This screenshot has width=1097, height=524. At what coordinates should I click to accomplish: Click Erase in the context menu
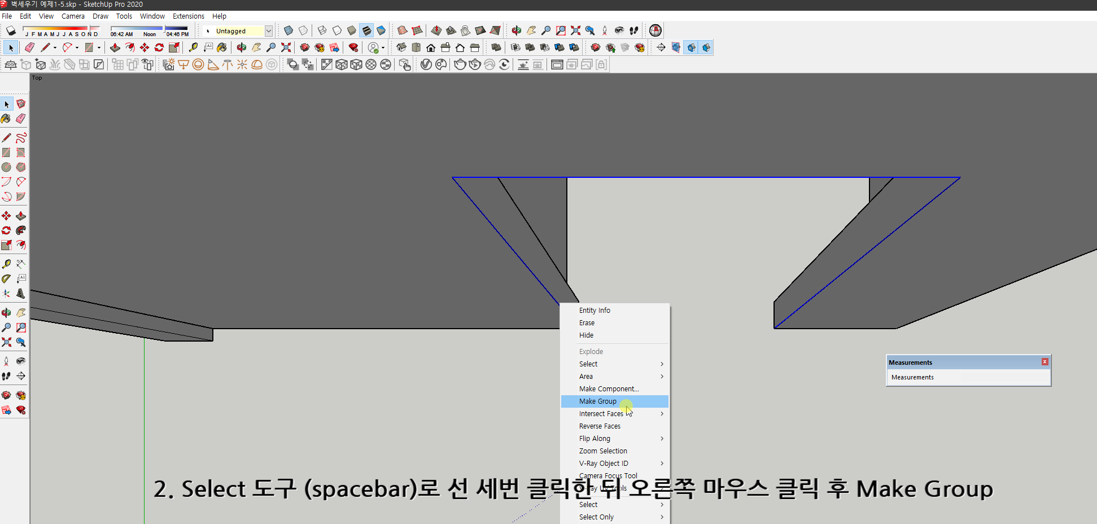(x=615, y=323)
